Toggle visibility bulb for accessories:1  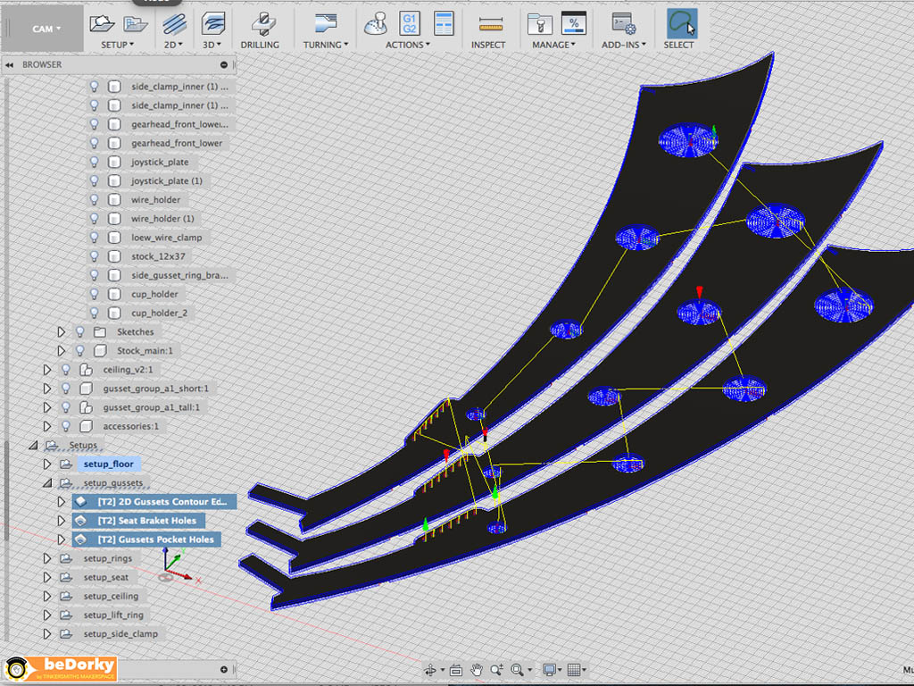coord(66,426)
